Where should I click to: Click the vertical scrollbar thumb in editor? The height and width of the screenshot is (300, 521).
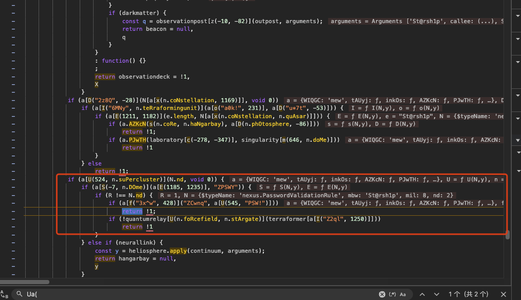[507, 235]
